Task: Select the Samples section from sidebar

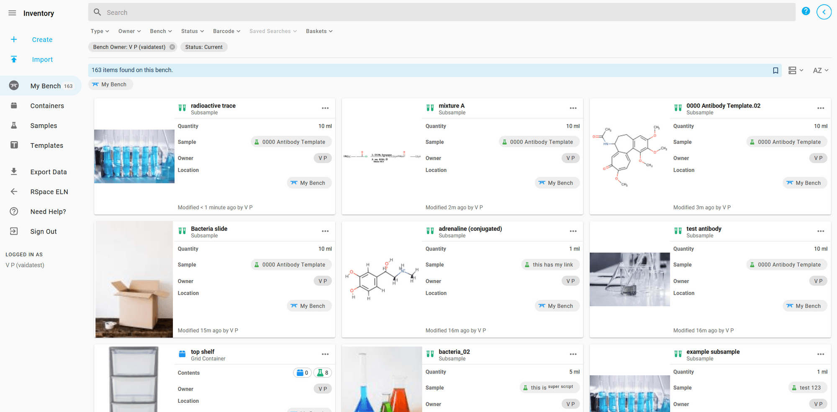Action: tap(44, 125)
